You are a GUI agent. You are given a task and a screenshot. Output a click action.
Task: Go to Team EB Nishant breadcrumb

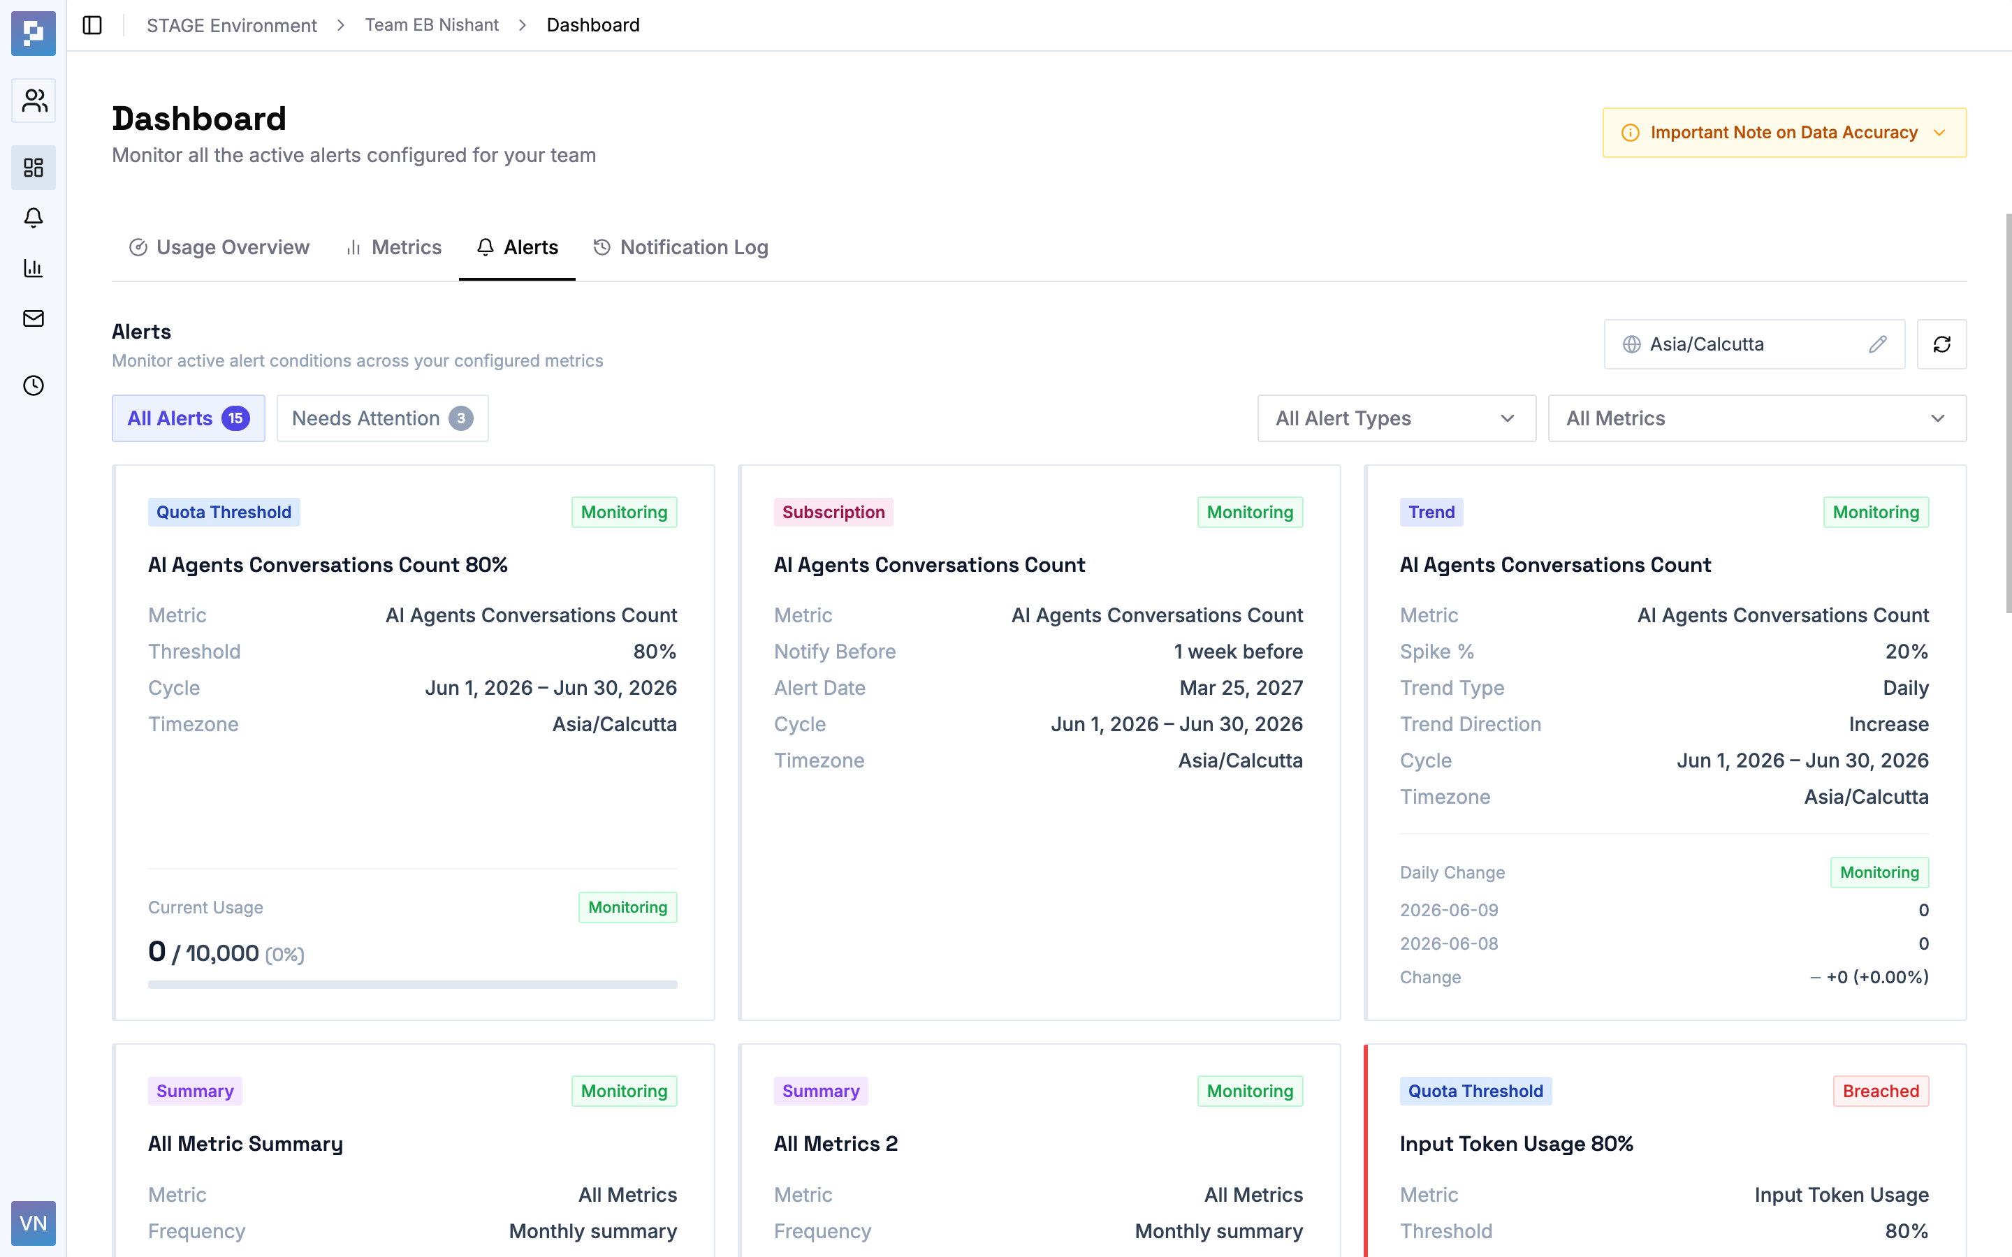[x=432, y=25]
